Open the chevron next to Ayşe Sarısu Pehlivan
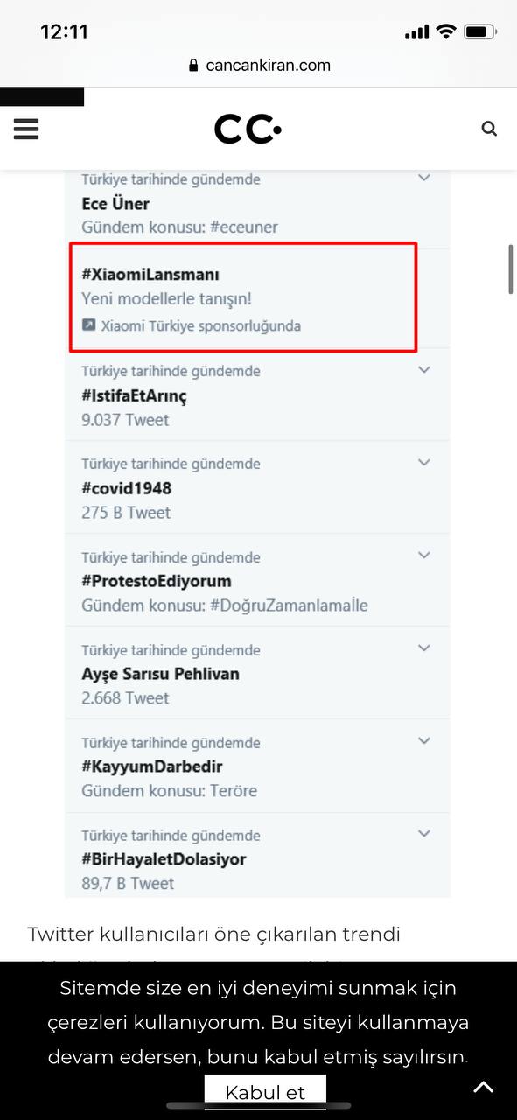This screenshot has height=1120, width=517. (x=424, y=648)
